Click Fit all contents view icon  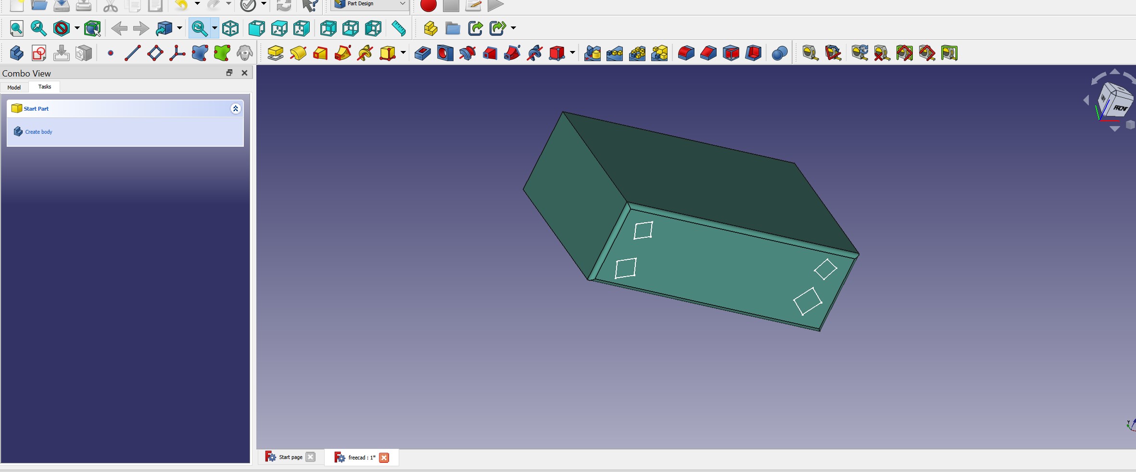[16, 28]
